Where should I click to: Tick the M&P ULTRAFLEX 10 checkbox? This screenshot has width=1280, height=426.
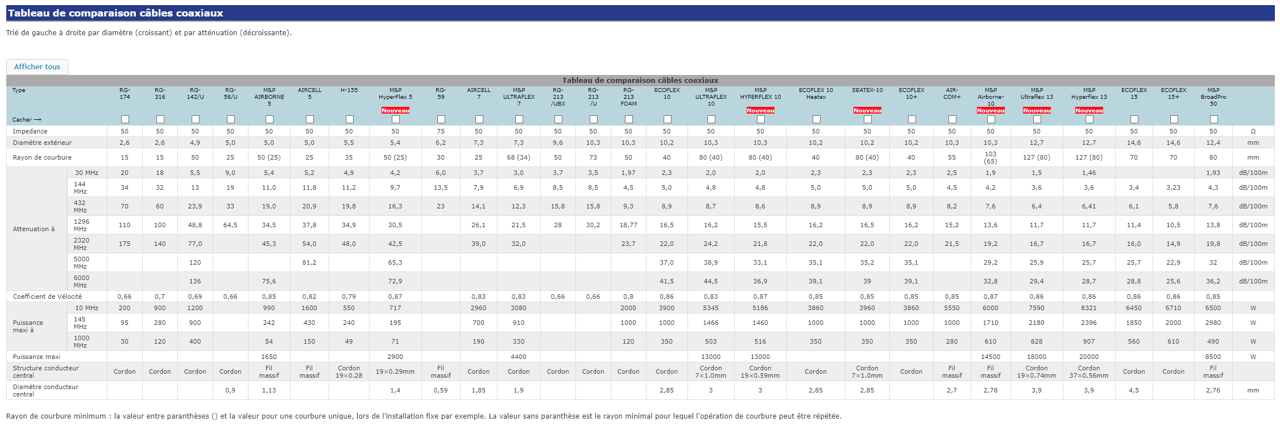click(711, 119)
